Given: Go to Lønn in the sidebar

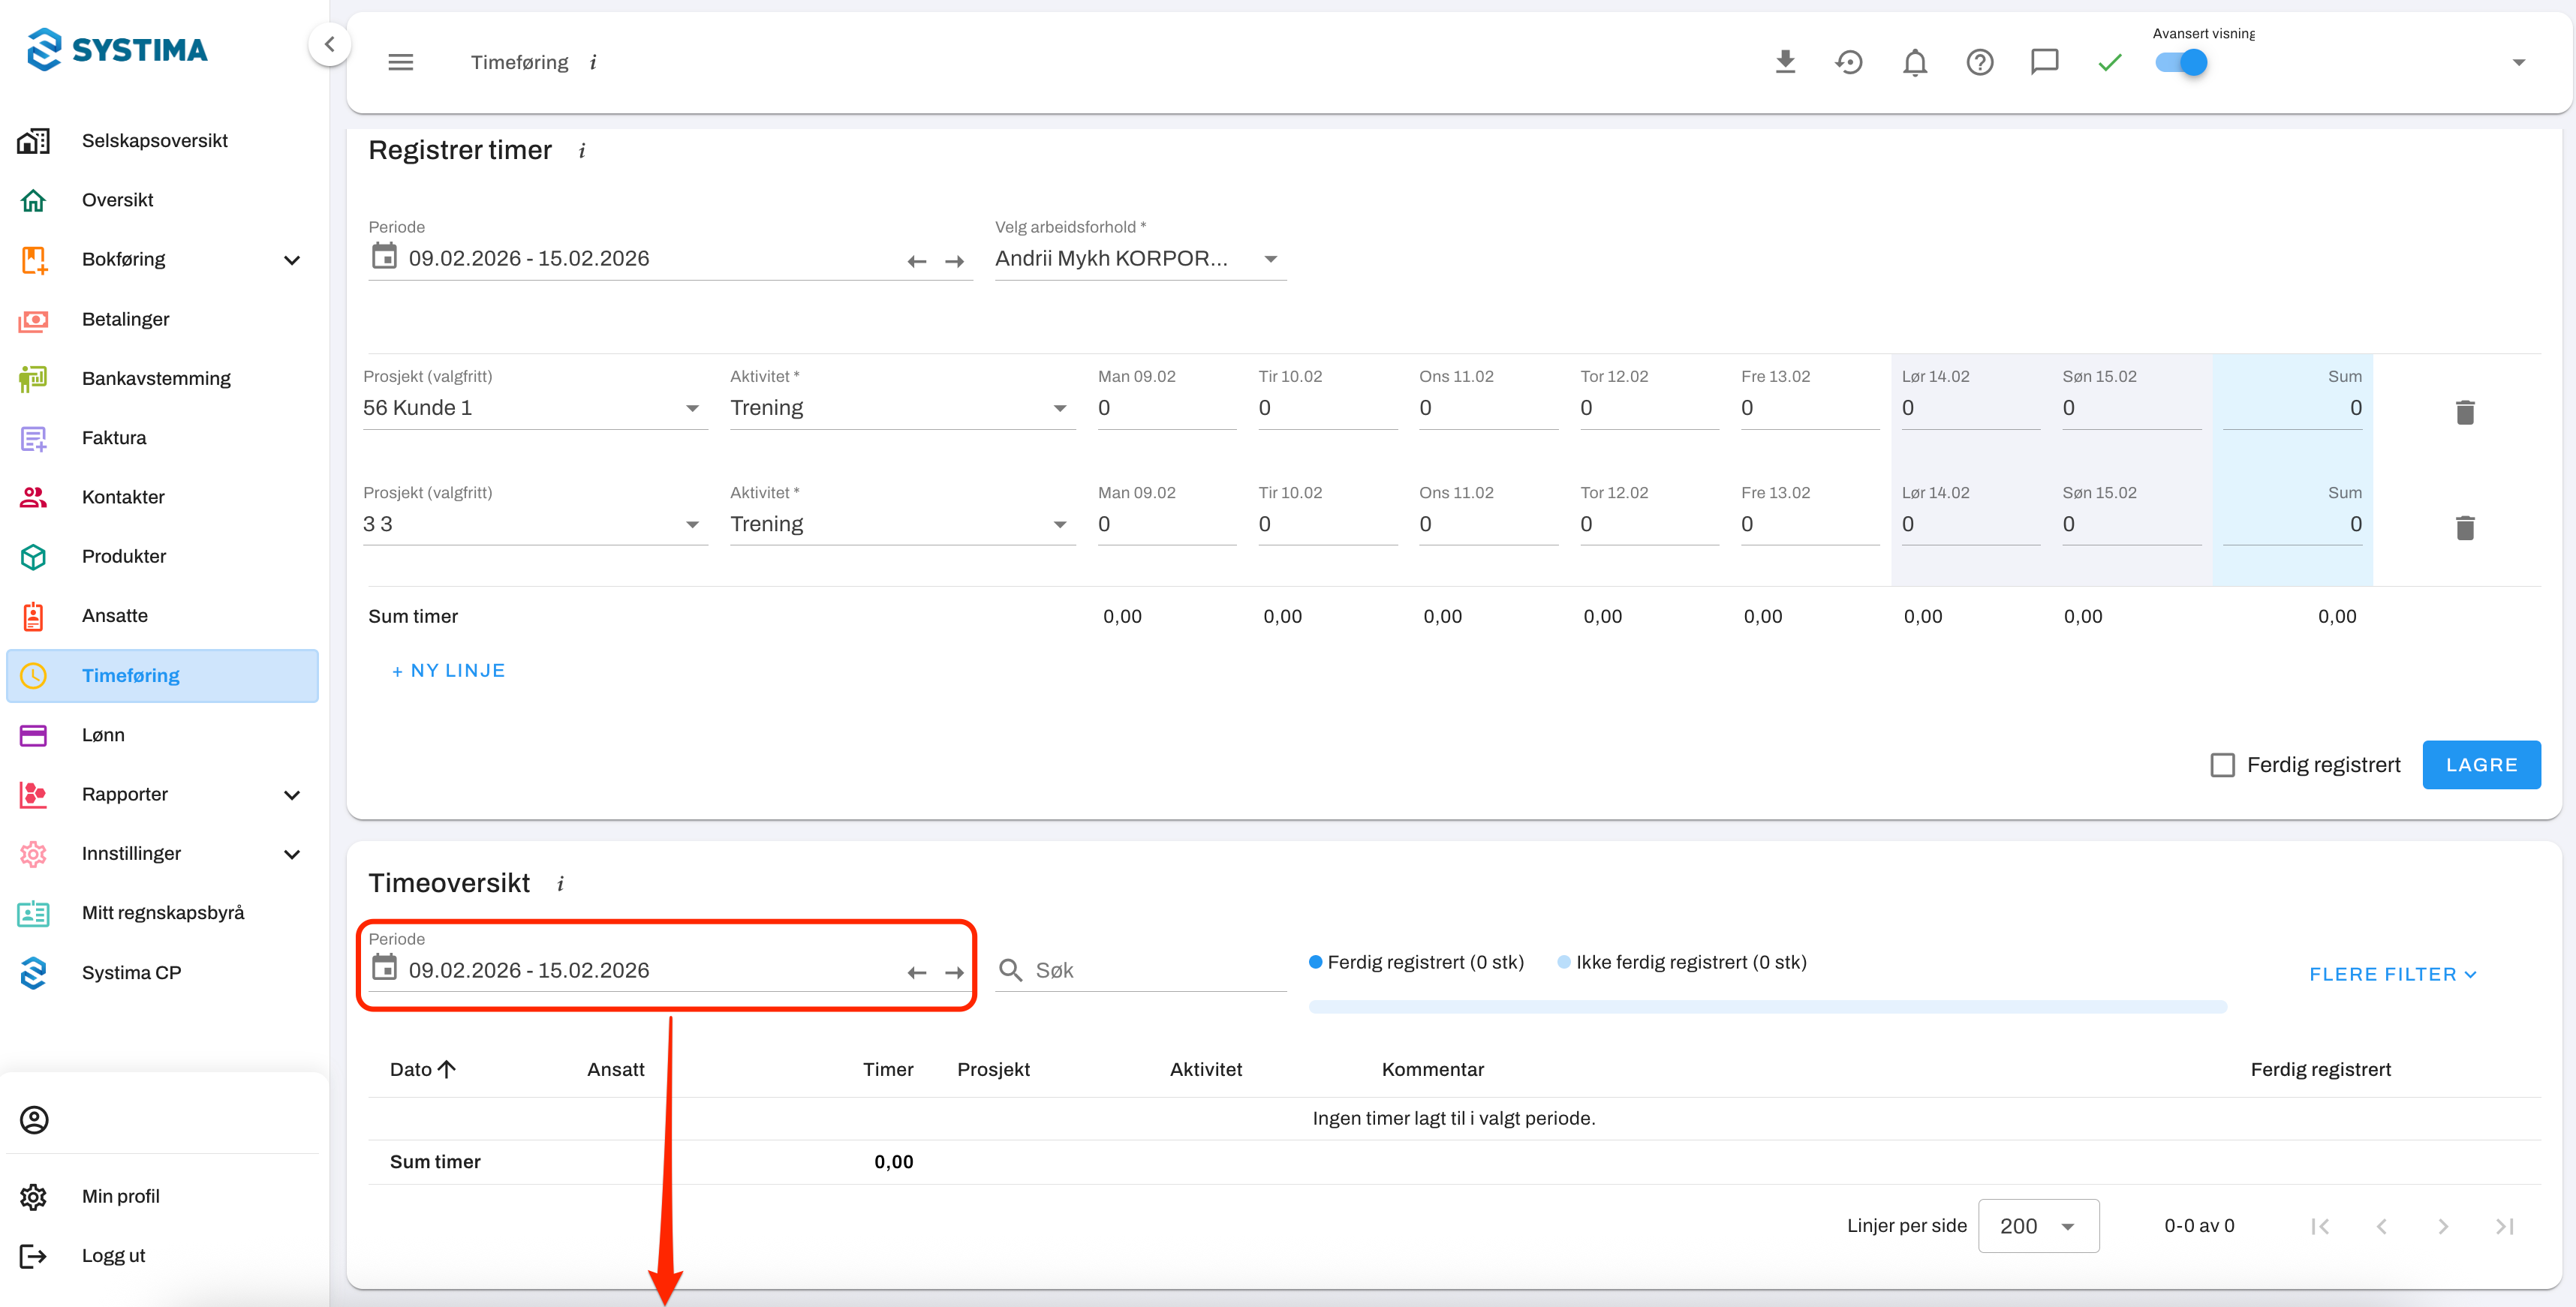Looking at the screenshot, I should (103, 735).
